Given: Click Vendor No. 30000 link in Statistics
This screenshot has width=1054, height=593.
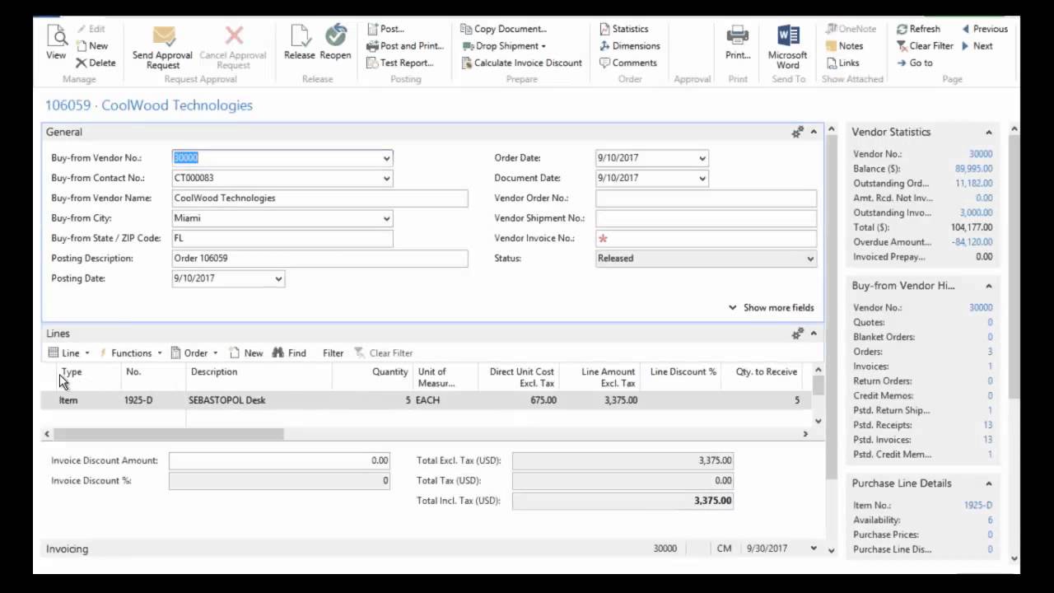Looking at the screenshot, I should click(981, 154).
